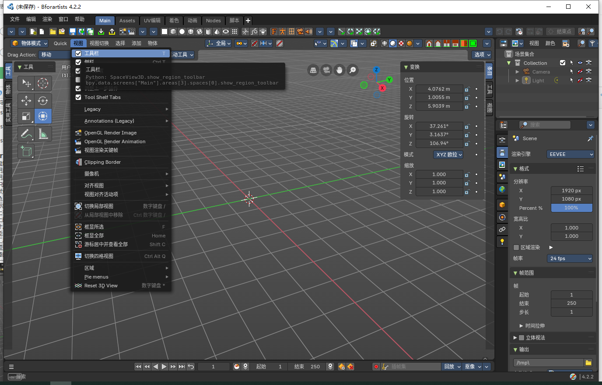
Task: Open the 选项 dropdown in viewport
Action: tap(482, 55)
